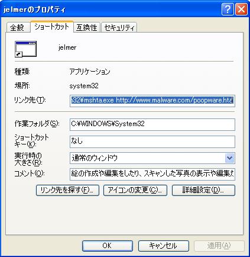This screenshot has height=257, width=250.
Task: Click the リンク先 field containing mshta.exe
Action: click(152, 101)
